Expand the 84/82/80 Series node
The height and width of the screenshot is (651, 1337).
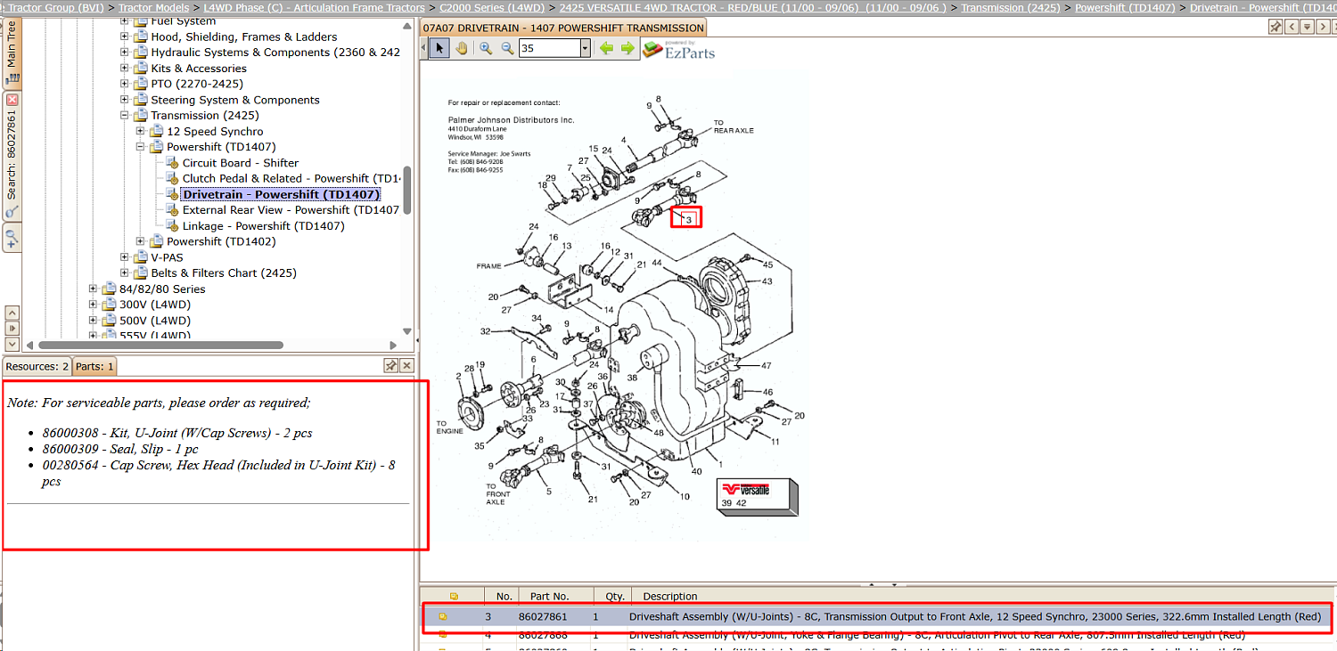(x=94, y=289)
